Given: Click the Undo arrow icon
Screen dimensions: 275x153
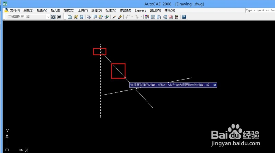Looking at the screenshot, I should coord(128,17).
